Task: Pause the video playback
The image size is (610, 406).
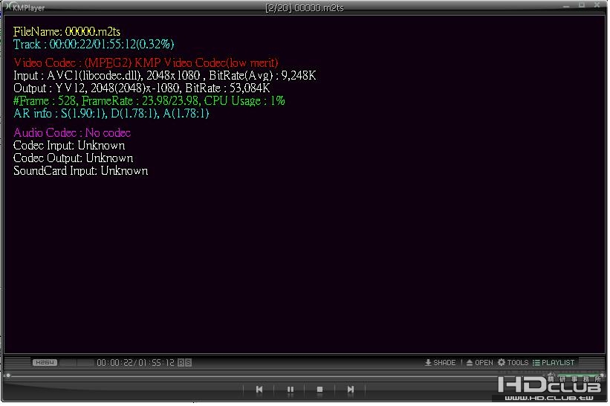Action: (291, 390)
